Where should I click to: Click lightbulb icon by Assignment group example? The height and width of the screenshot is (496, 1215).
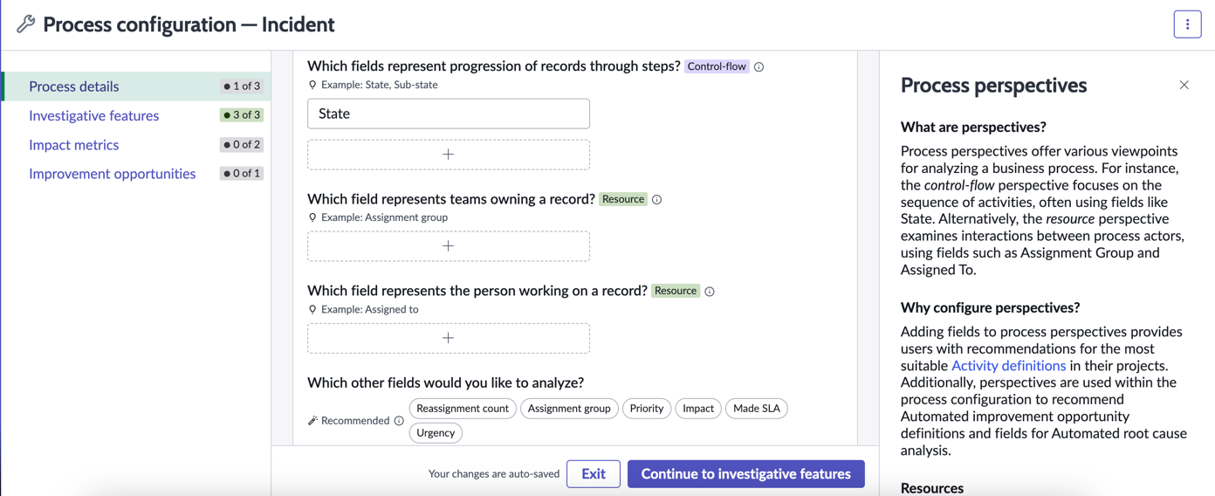pyautogui.click(x=312, y=217)
